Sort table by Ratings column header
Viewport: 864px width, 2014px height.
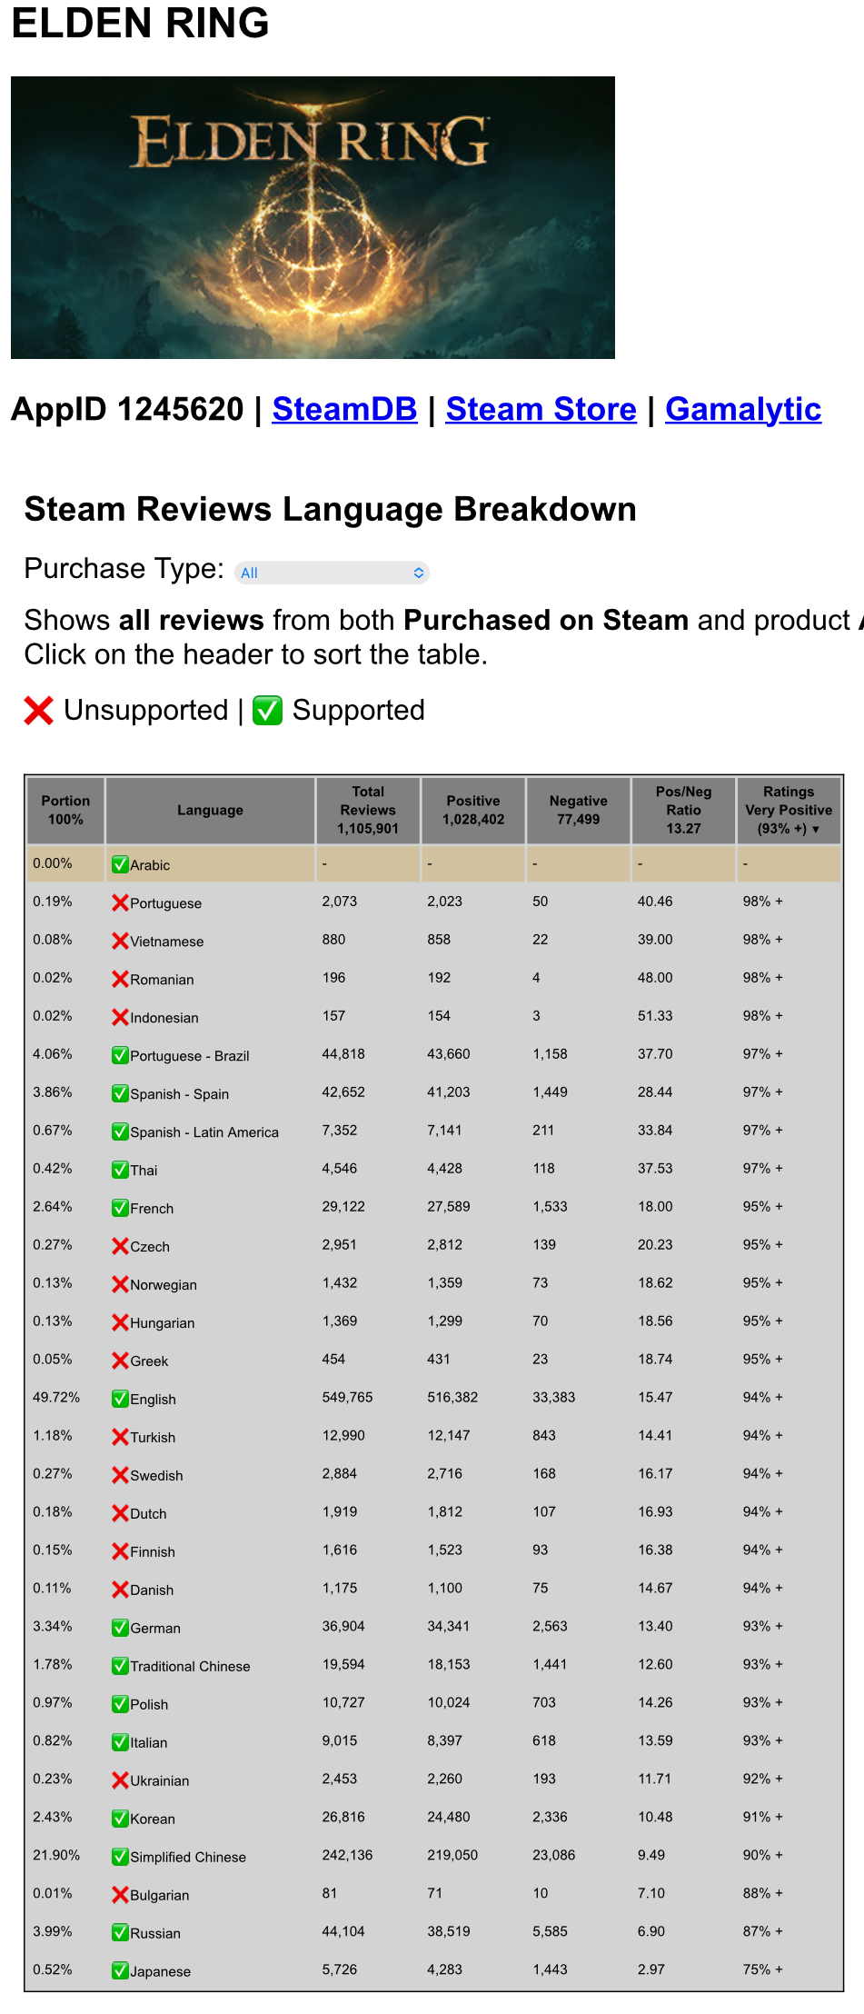[788, 810]
